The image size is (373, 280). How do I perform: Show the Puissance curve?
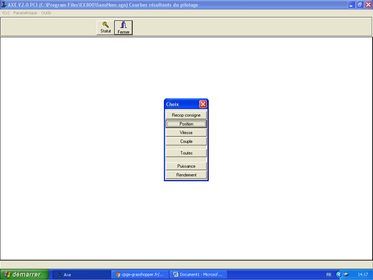tap(186, 166)
